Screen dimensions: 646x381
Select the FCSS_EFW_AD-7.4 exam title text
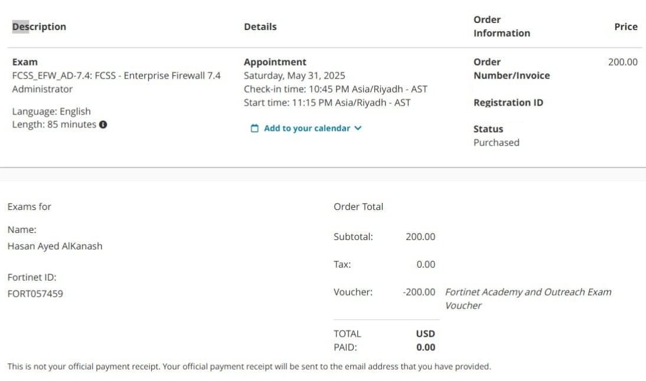pos(116,75)
